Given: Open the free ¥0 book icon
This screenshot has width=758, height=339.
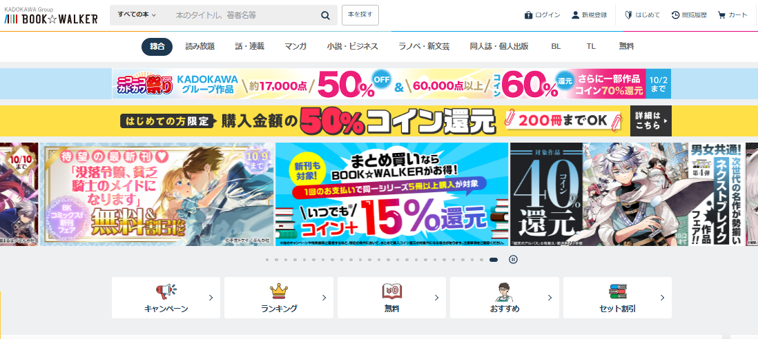Looking at the screenshot, I should (x=392, y=291).
